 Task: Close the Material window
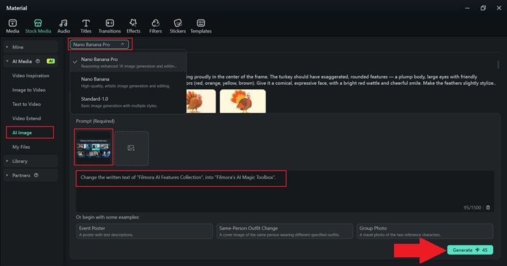499,8
